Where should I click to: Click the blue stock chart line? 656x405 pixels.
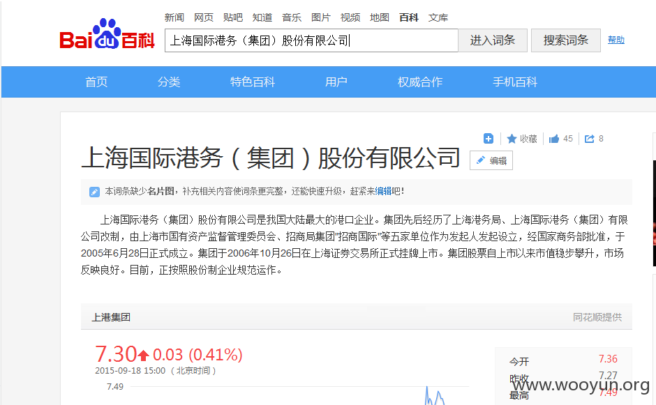tap(434, 396)
